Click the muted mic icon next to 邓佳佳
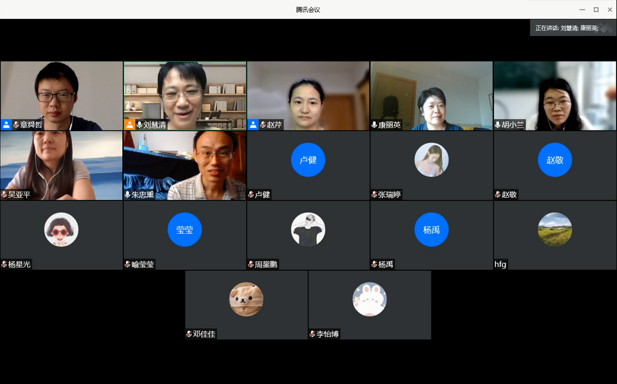 [189, 334]
